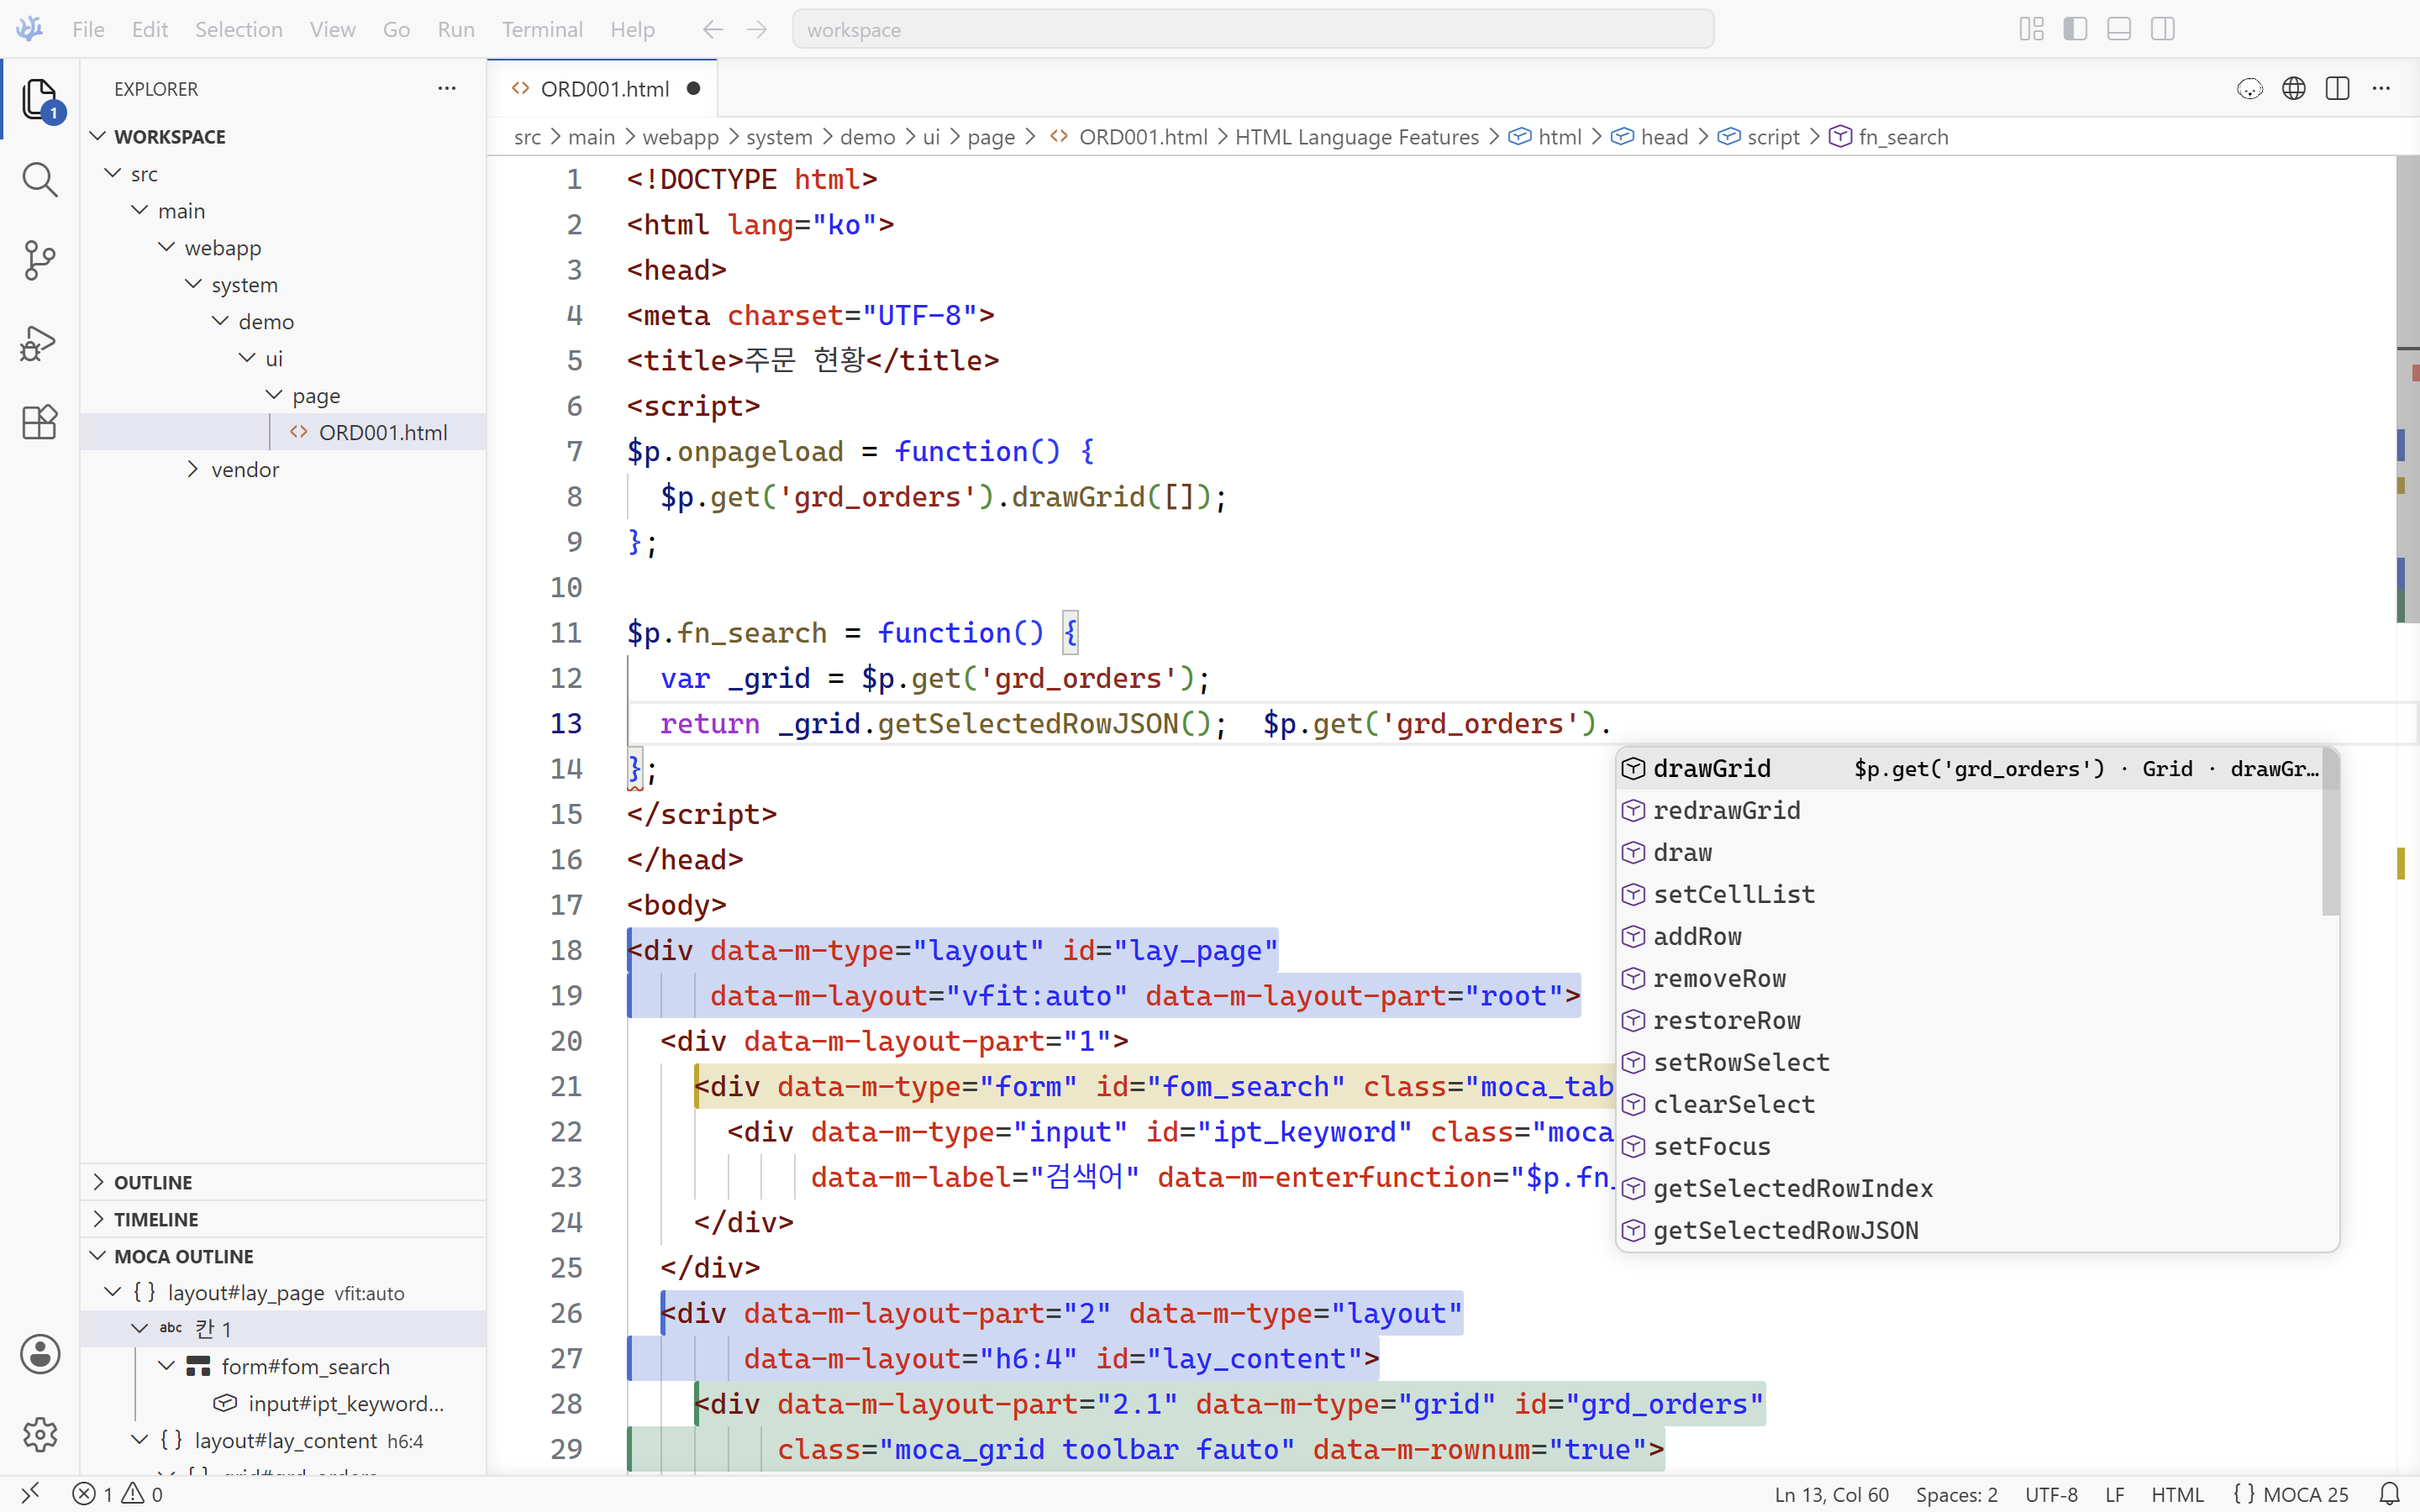Click the remote window icon in status bar

coord(30,1494)
